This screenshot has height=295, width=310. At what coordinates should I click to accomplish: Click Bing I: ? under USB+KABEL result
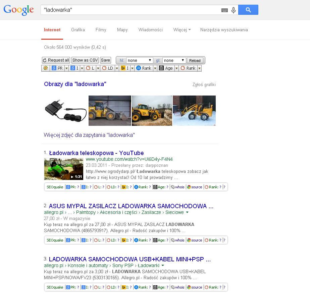127,287
